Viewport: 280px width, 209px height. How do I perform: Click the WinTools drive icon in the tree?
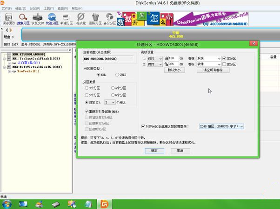[x=14, y=72]
